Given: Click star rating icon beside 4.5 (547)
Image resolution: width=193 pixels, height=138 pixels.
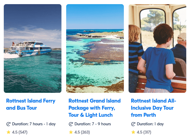Looking at the screenshot, I should (9, 132).
